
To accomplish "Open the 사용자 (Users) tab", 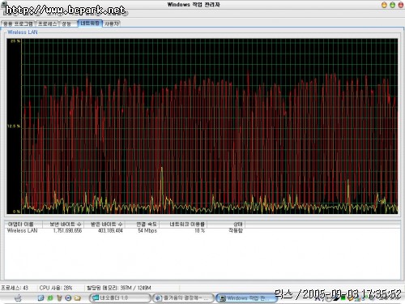I will point(112,24).
